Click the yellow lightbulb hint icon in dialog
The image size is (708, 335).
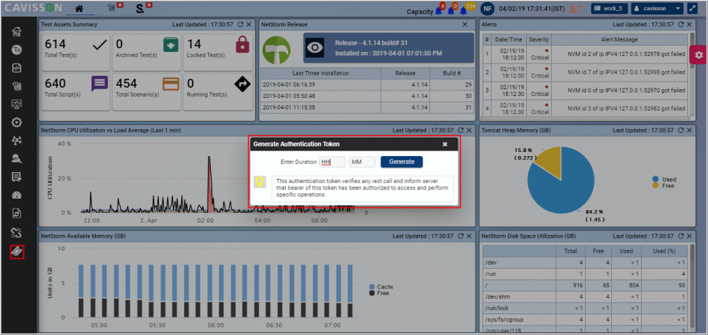click(260, 182)
